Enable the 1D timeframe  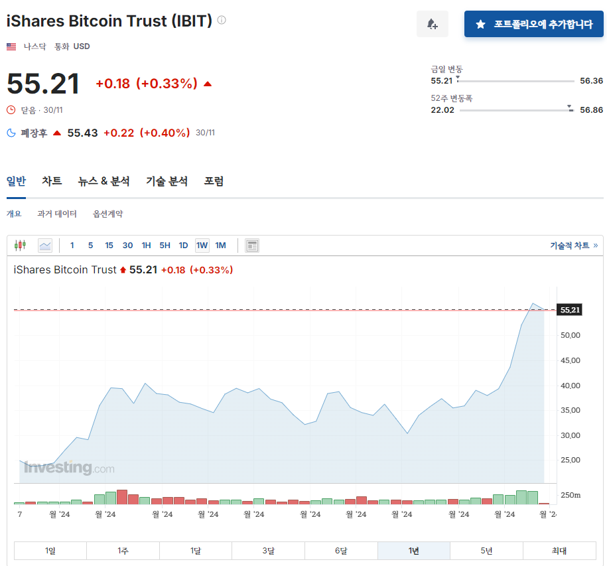click(183, 246)
